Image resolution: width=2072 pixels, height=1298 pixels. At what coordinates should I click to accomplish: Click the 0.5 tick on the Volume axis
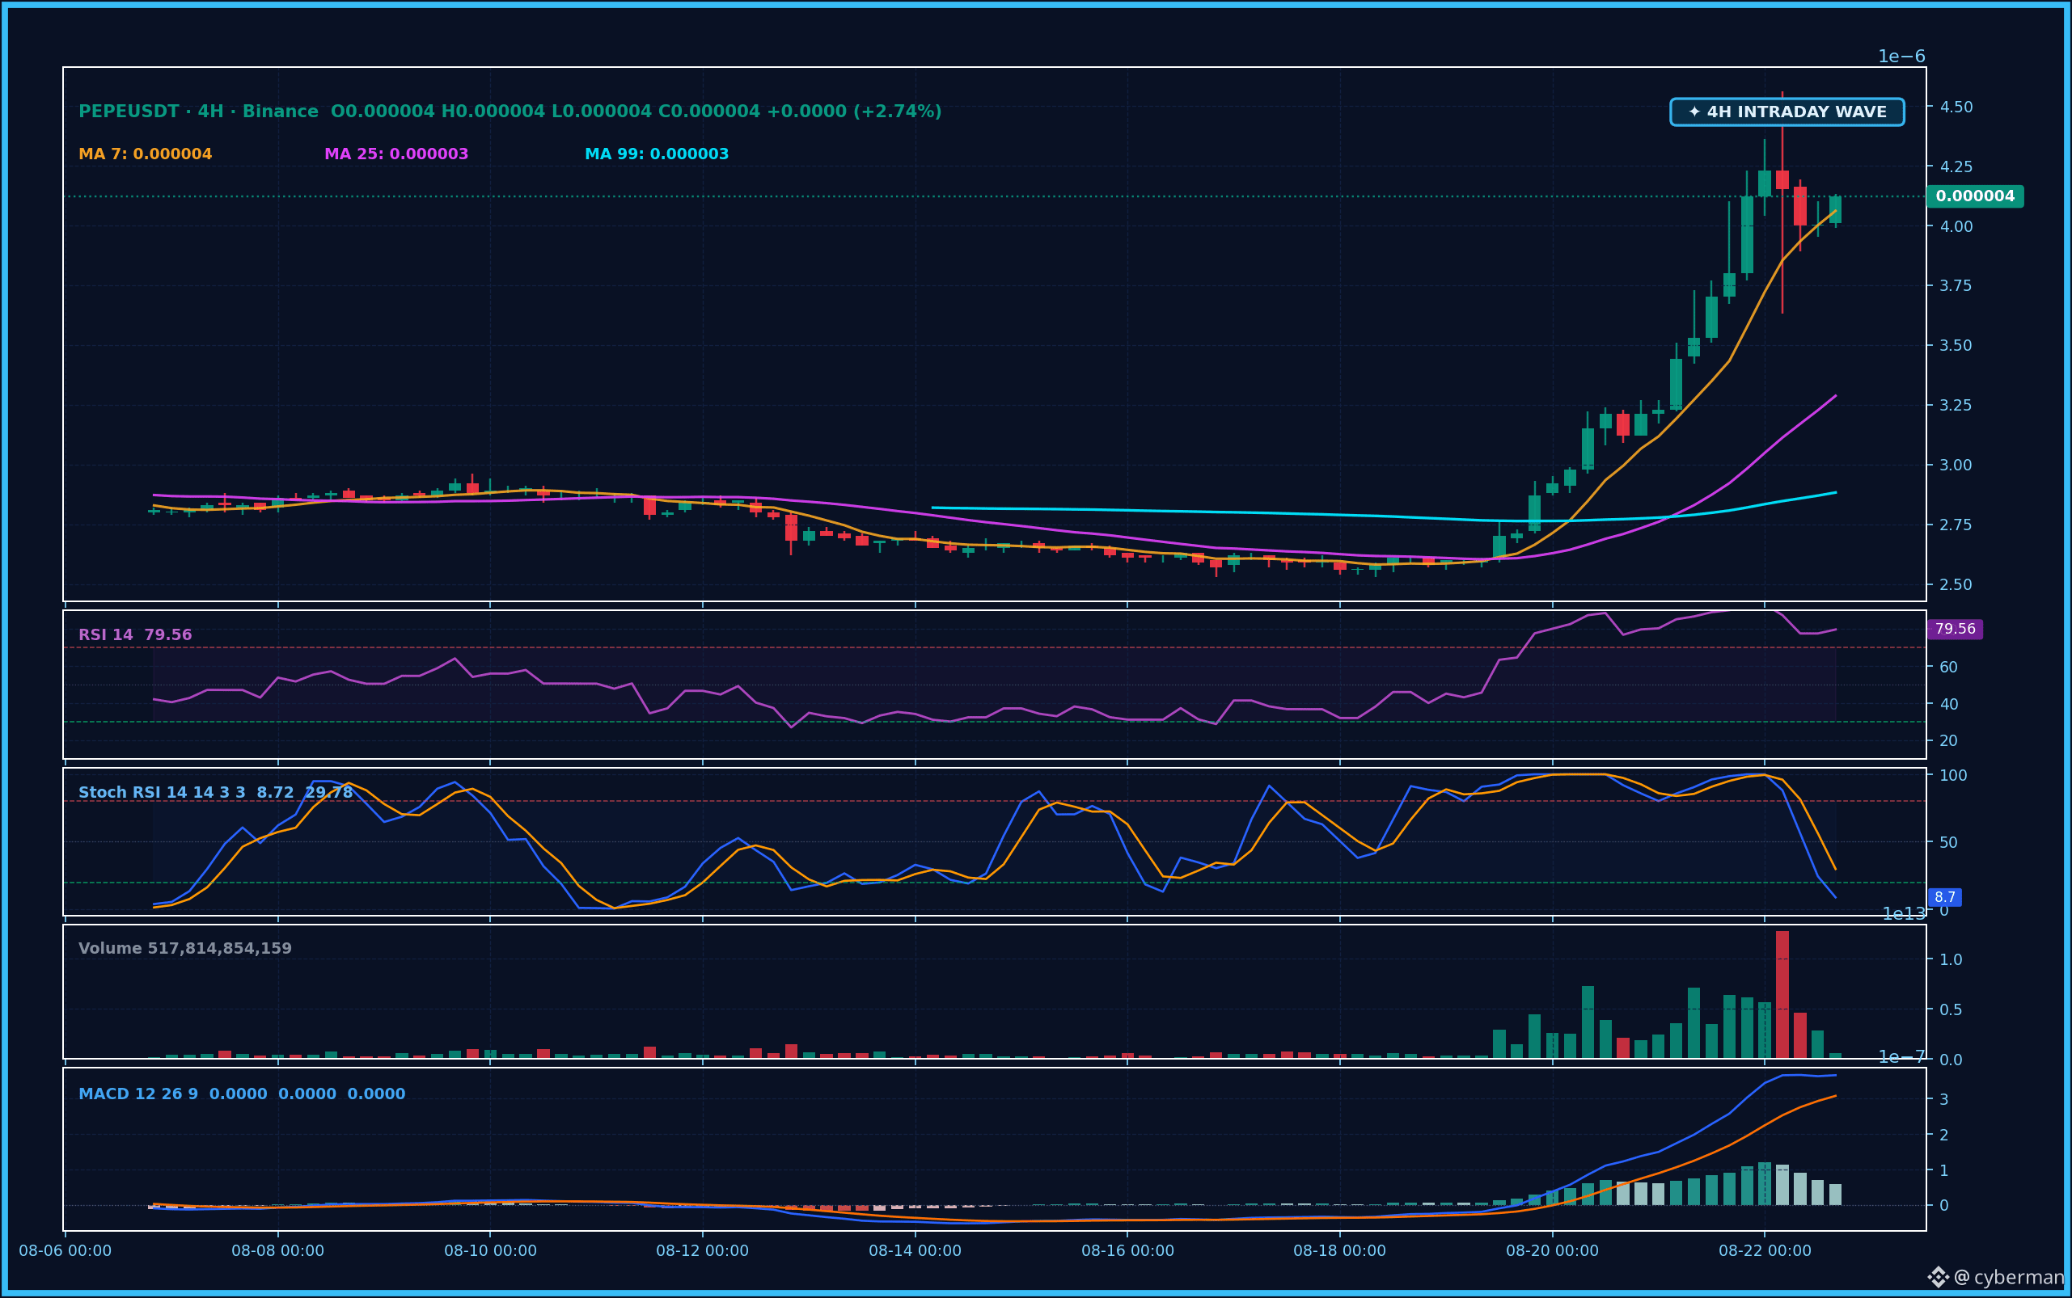pyautogui.click(x=1951, y=1009)
